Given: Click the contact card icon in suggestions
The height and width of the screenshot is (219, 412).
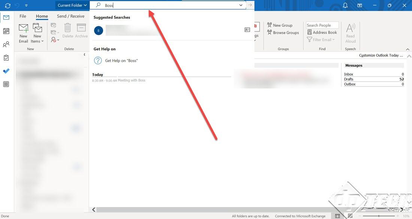Looking at the screenshot, I should (247, 30).
